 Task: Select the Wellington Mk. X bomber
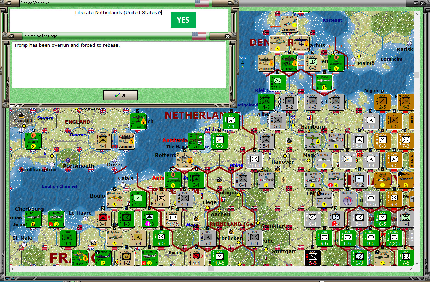pyautogui.click(x=266, y=63)
